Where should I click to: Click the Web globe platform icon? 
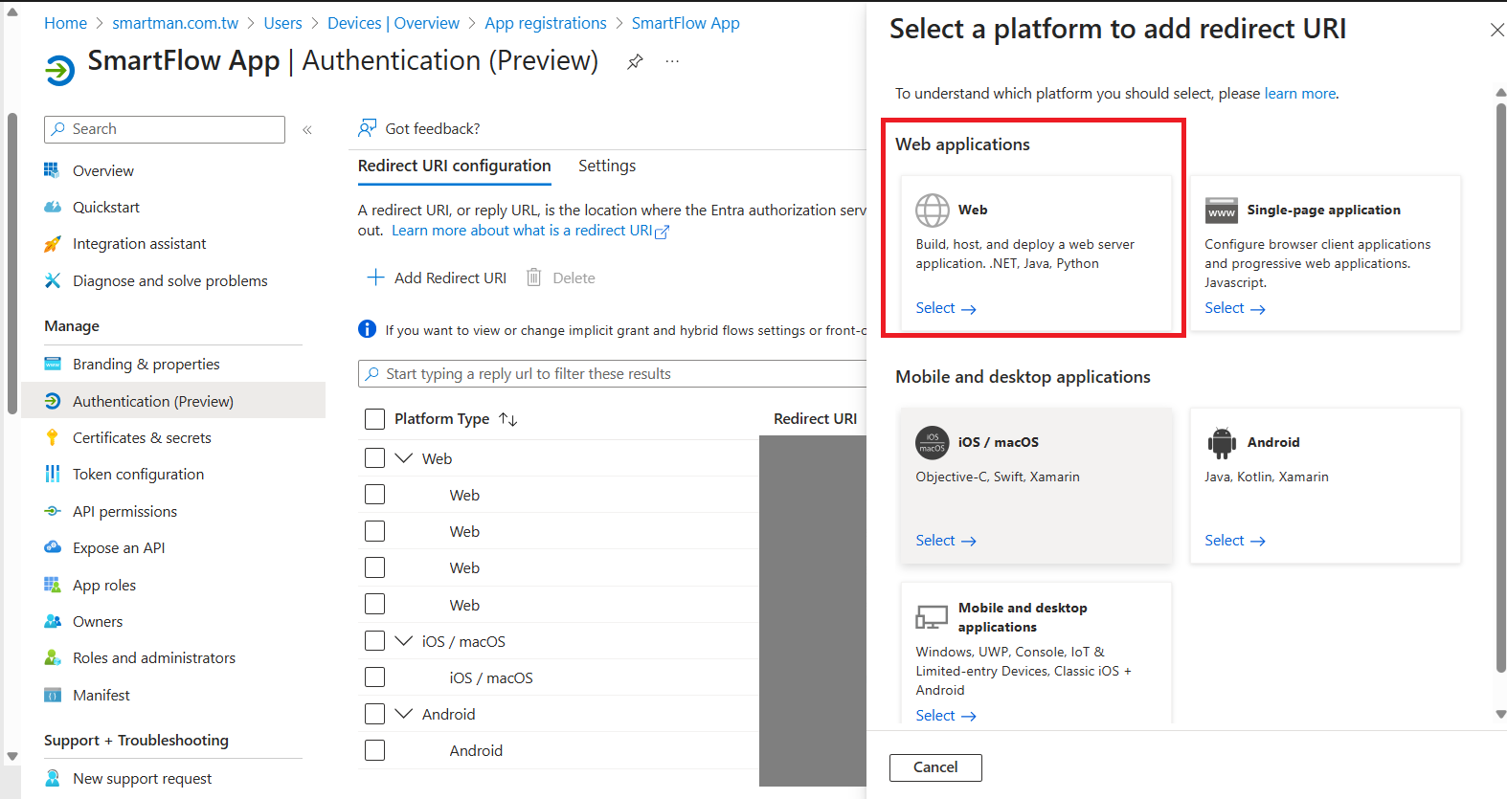(932, 210)
